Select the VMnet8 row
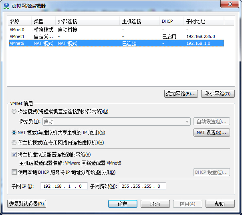This screenshot has height=215, width=242. 117,43
